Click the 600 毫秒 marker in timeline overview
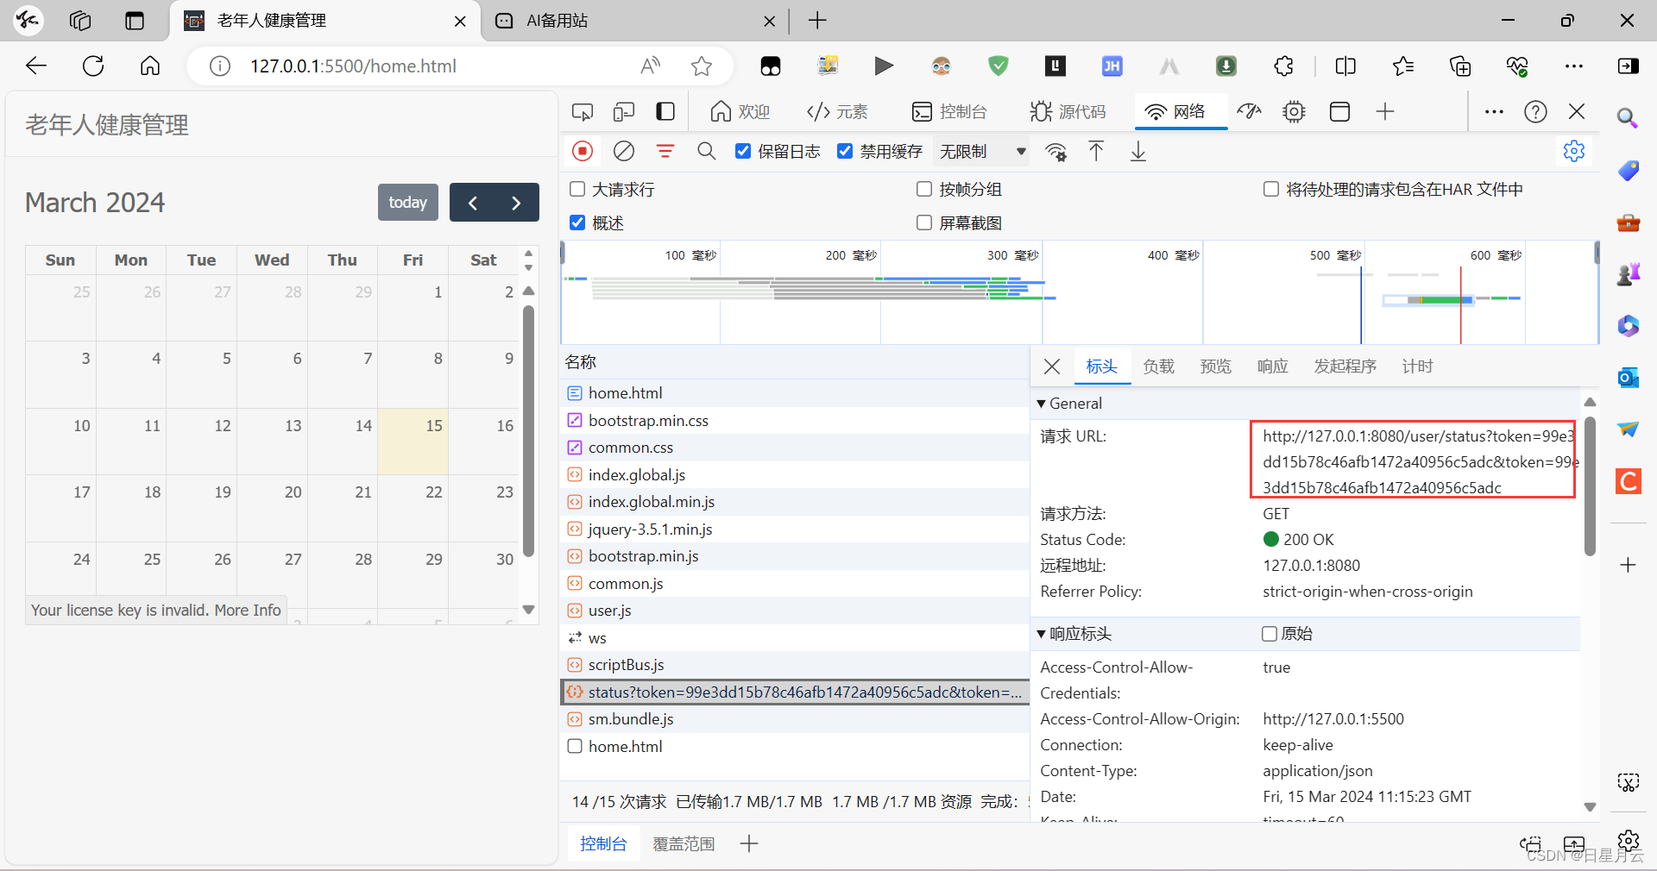The image size is (1657, 871). click(1495, 255)
